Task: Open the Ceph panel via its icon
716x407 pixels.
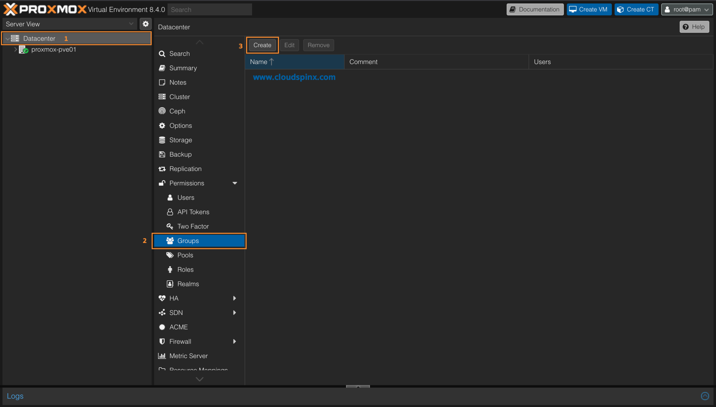Action: (162, 111)
